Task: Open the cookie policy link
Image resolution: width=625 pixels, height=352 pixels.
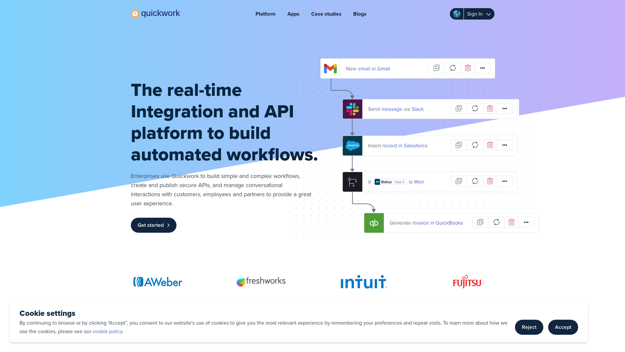Action: point(107,332)
